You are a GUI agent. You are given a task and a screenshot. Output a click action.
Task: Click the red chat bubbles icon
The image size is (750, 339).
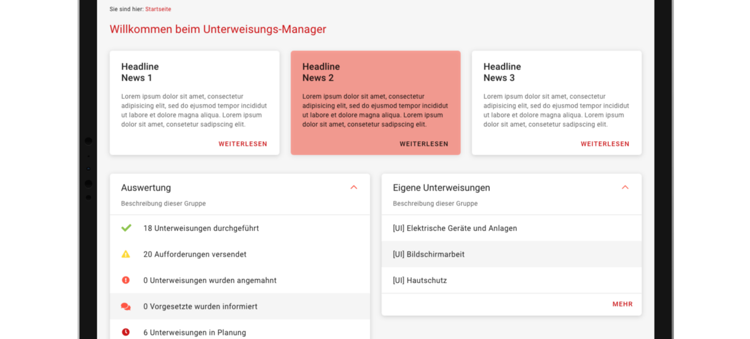pyautogui.click(x=125, y=306)
